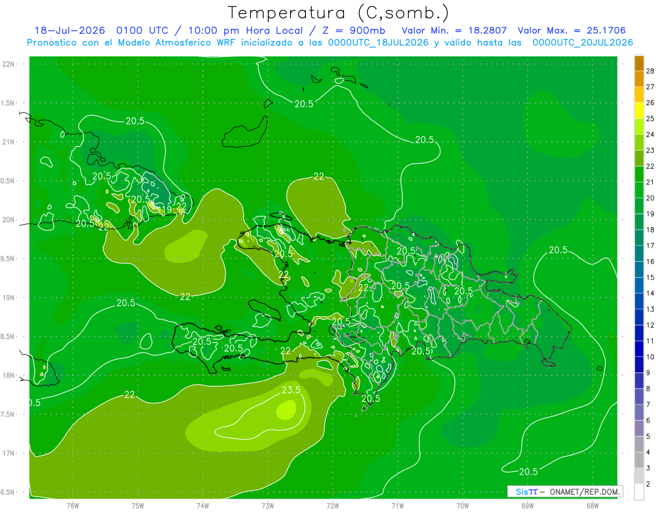Click the '74W' longitude axis label
The width and height of the screenshot is (665, 513).
203,505
